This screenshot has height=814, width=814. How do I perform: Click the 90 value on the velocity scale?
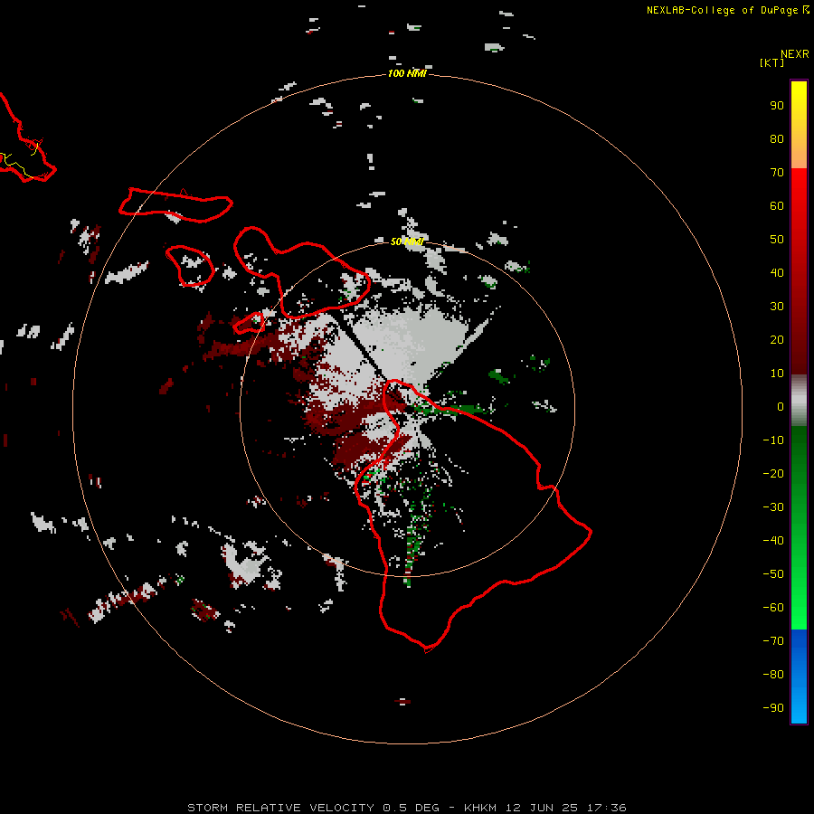[777, 106]
